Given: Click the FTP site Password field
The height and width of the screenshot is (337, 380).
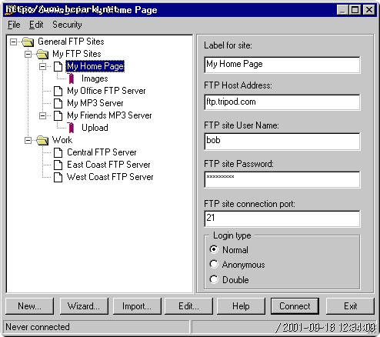Looking at the screenshot, I should click(x=282, y=179).
